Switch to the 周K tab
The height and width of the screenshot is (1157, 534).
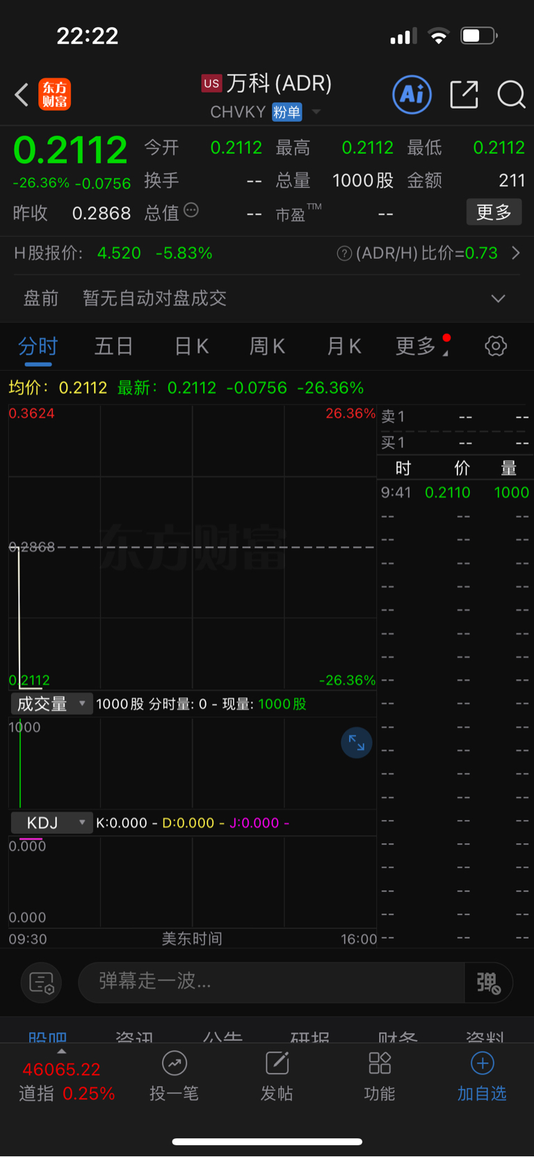point(268,346)
